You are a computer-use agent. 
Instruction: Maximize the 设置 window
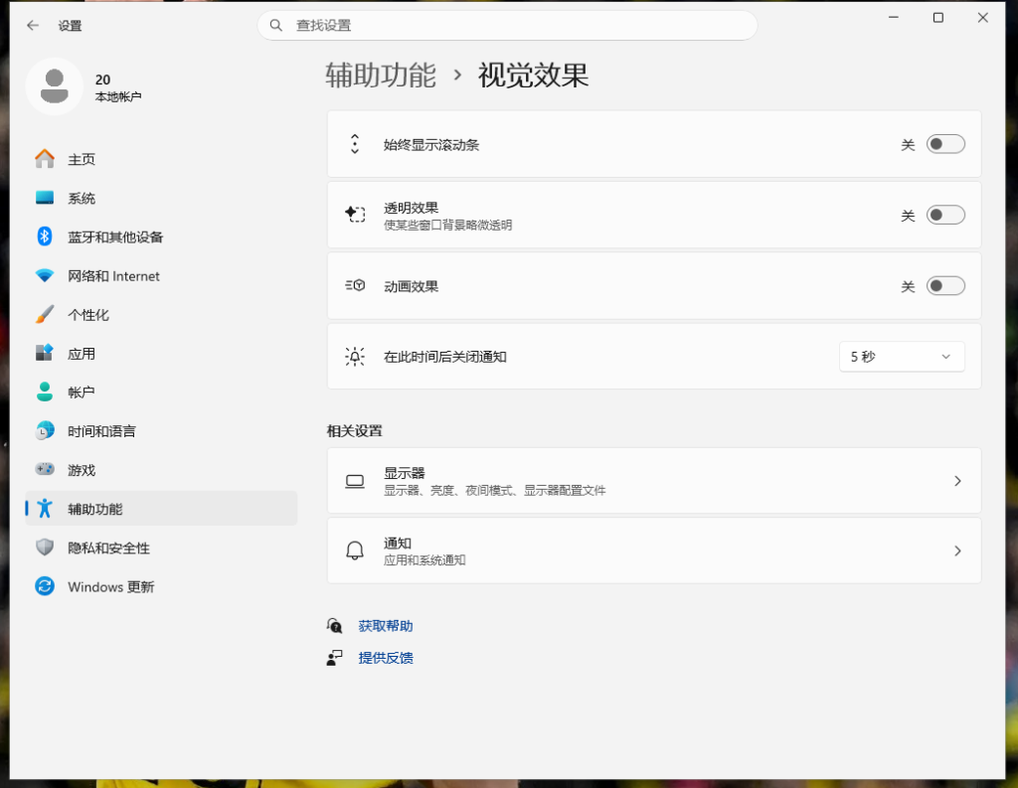pos(938,18)
